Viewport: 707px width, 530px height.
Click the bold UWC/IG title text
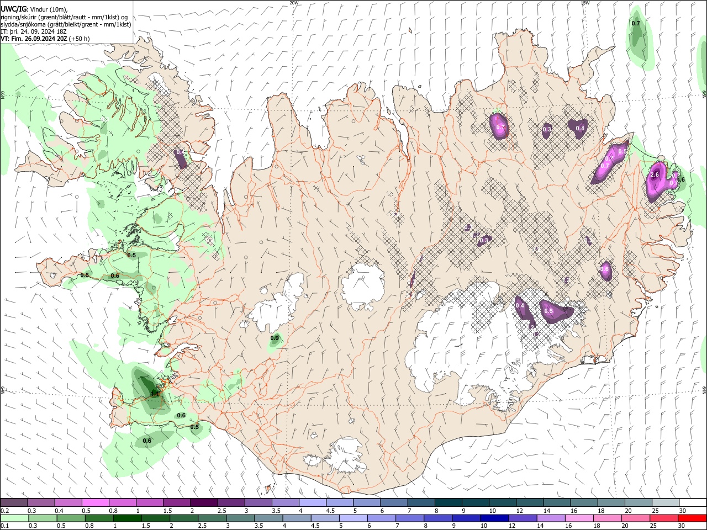[14, 8]
